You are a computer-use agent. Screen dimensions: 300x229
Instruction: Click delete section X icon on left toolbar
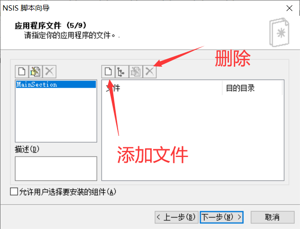click(x=49, y=72)
